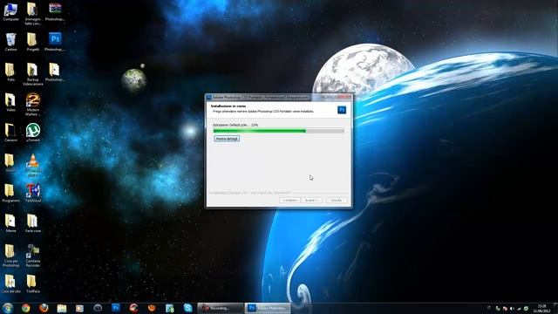Launch the uTorrent desktop shortcut
Screen dimensions: 558x314
click(x=33, y=133)
